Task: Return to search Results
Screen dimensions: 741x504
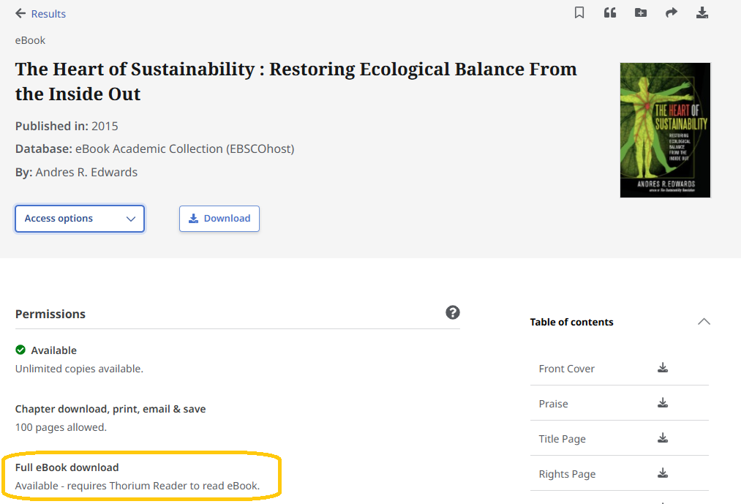Action: (x=46, y=12)
